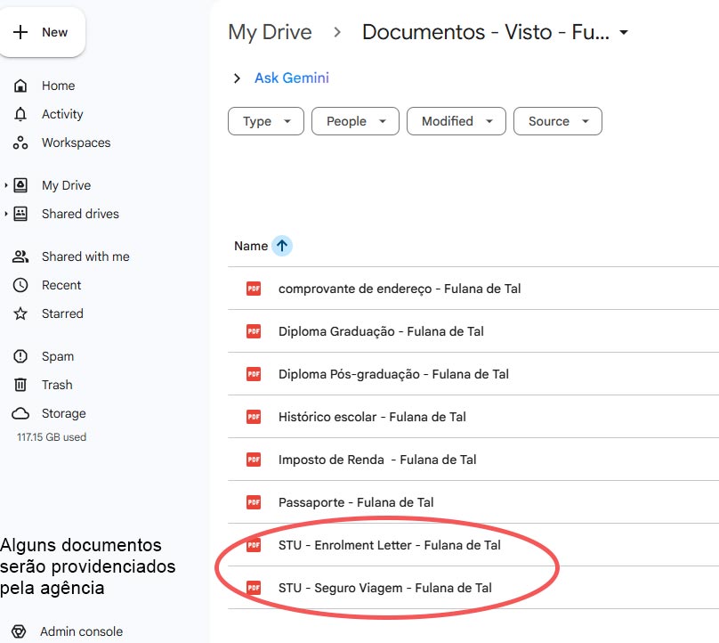
Task: Click Ask Gemini link
Action: pyautogui.click(x=291, y=78)
